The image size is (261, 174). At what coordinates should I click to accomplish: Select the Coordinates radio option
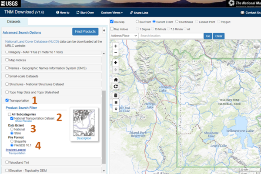(x=177, y=22)
